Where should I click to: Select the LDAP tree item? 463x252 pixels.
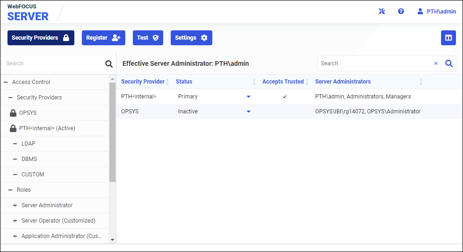point(29,144)
